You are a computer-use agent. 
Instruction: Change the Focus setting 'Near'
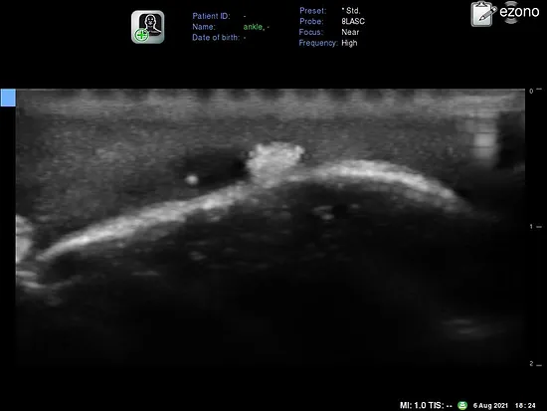click(x=350, y=32)
